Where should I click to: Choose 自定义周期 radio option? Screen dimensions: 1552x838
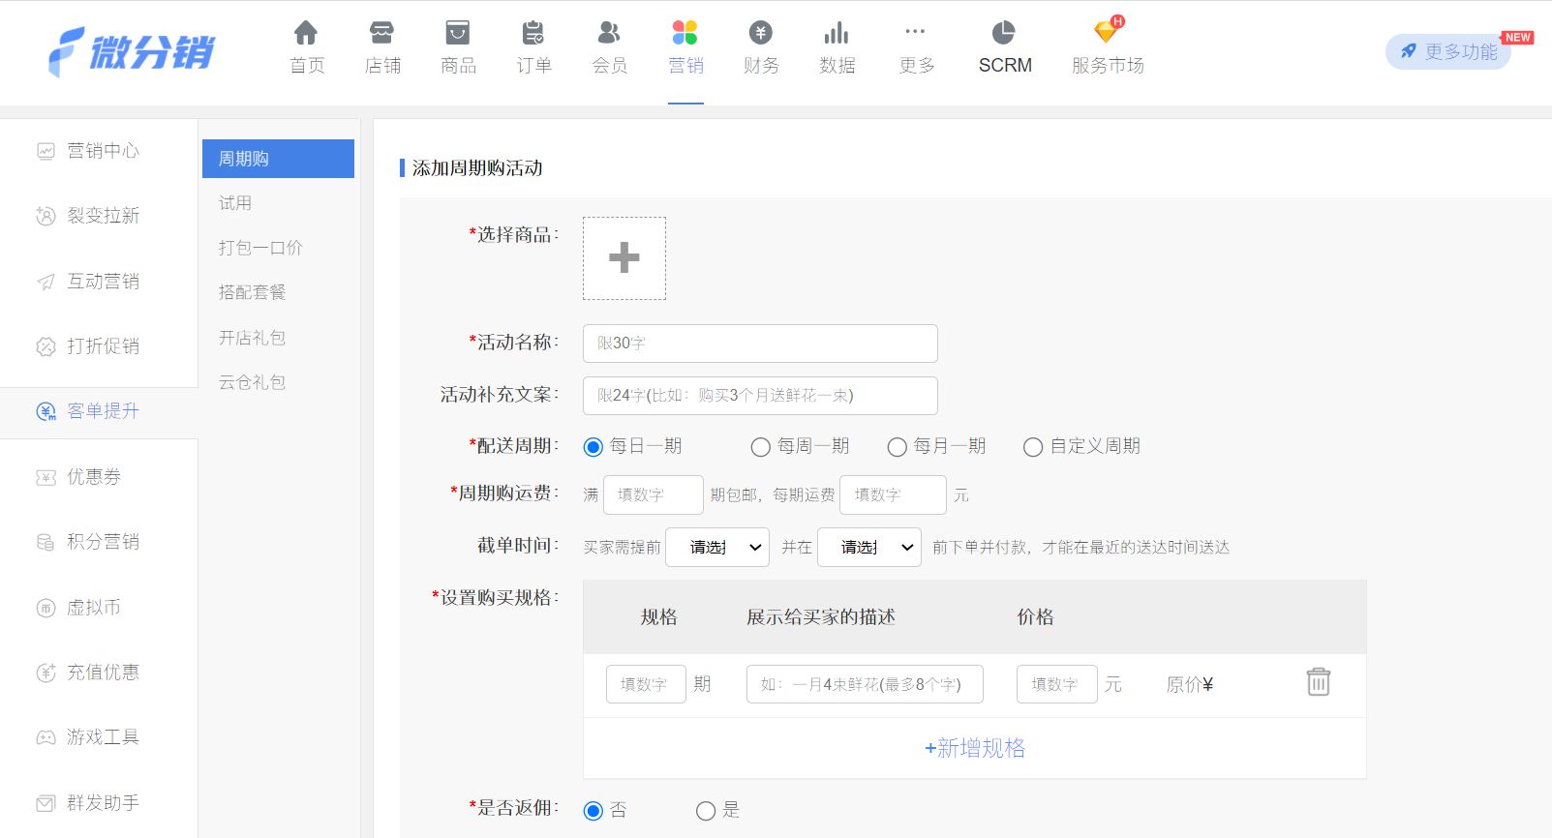point(1033,447)
